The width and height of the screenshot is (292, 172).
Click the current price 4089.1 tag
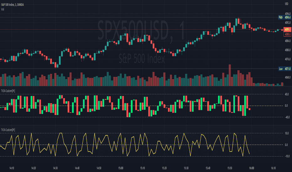288,29
